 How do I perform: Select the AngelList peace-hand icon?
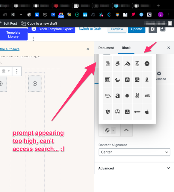tap(137, 96)
